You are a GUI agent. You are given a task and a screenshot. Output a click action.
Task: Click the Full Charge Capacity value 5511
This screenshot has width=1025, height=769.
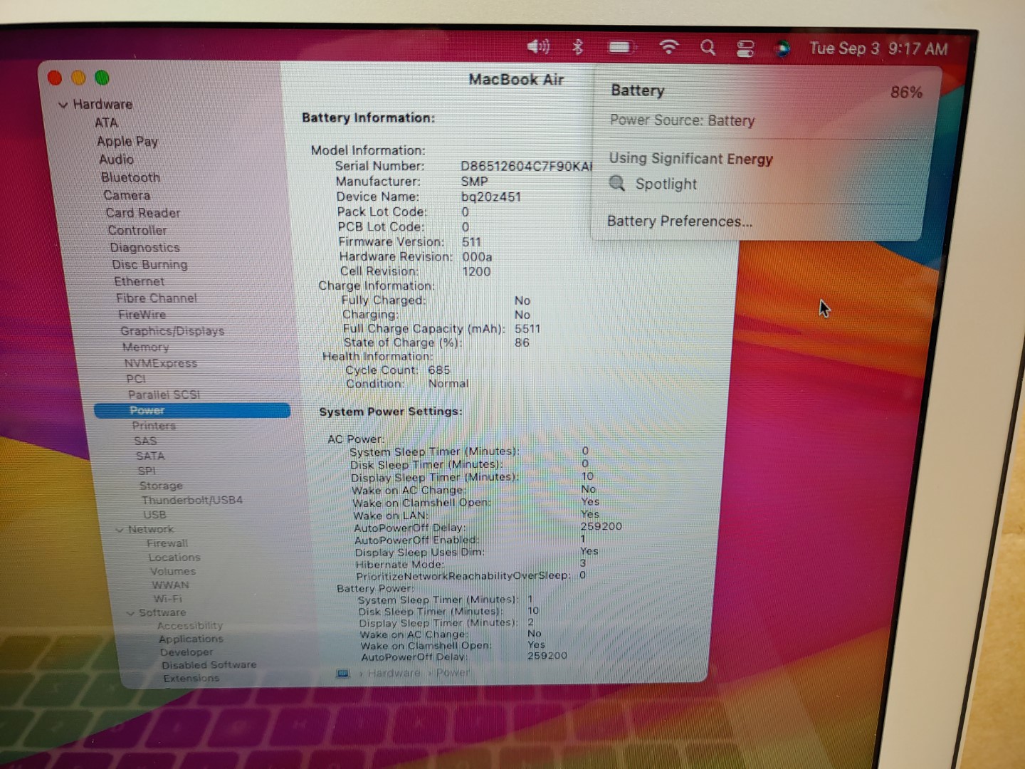(527, 329)
